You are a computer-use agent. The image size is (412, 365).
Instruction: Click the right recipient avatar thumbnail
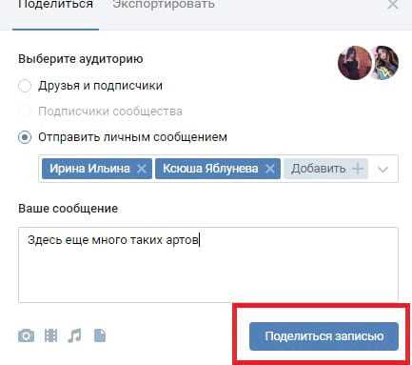[385, 63]
